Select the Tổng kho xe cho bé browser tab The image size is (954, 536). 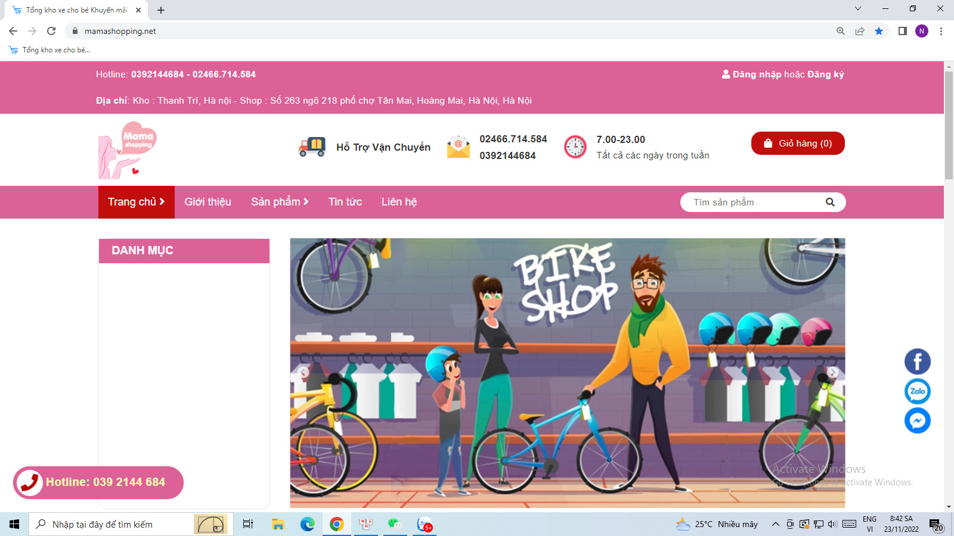pyautogui.click(x=76, y=10)
